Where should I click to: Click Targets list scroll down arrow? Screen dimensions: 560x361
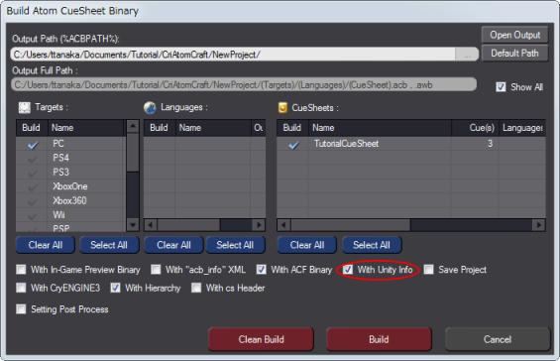click(133, 225)
